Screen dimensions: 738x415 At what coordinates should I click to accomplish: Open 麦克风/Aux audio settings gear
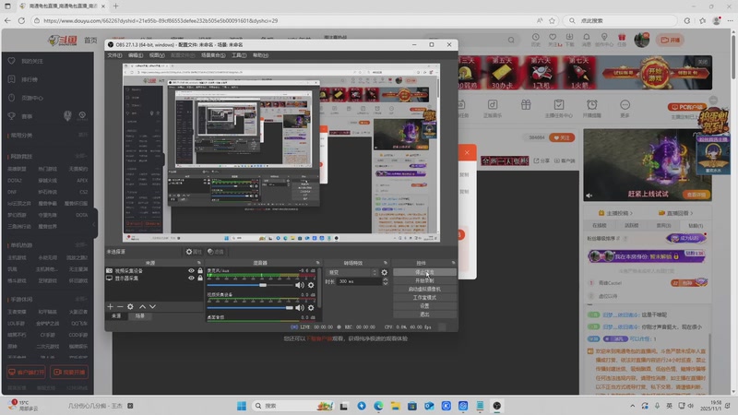pos(311,285)
